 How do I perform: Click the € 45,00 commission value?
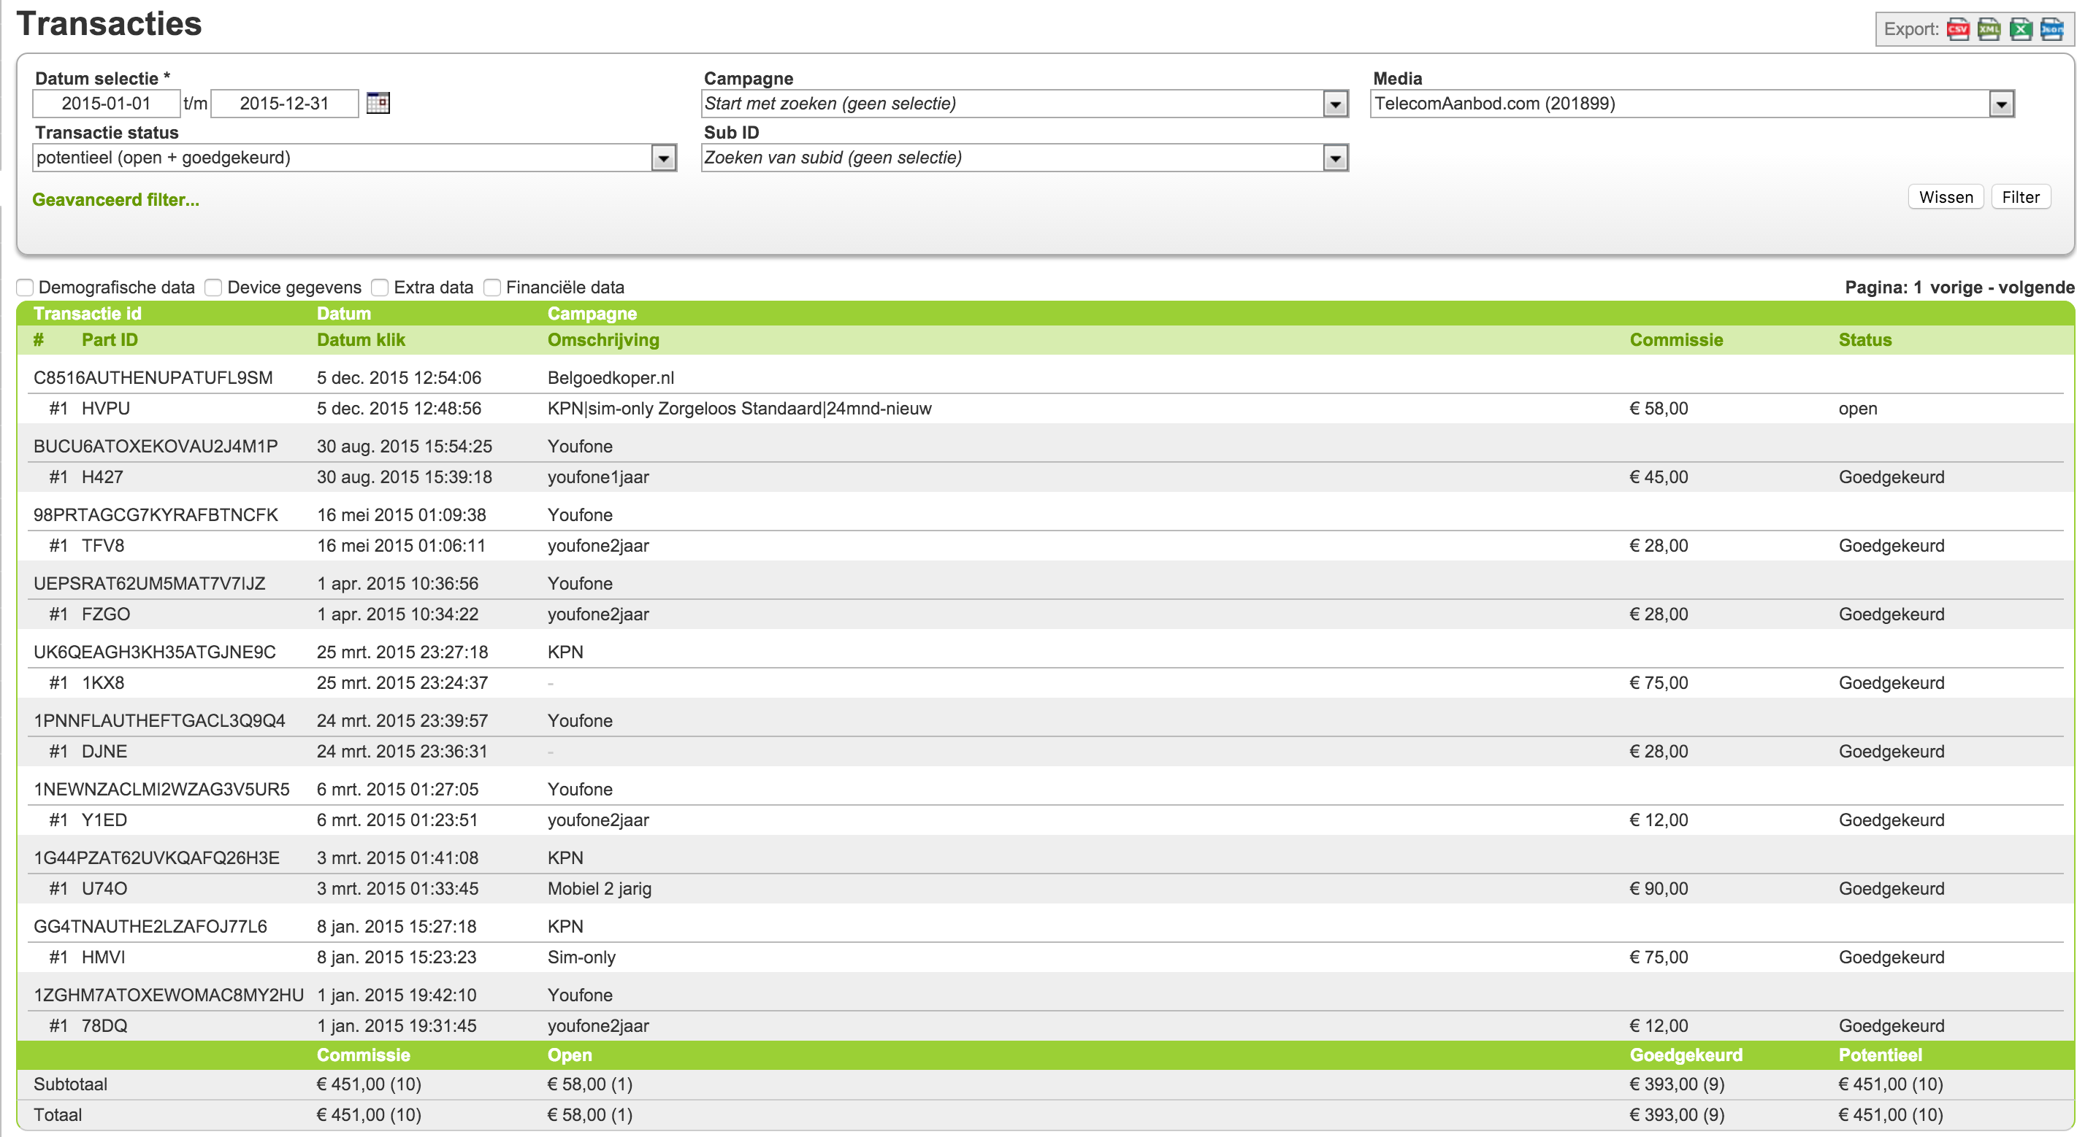[1659, 477]
